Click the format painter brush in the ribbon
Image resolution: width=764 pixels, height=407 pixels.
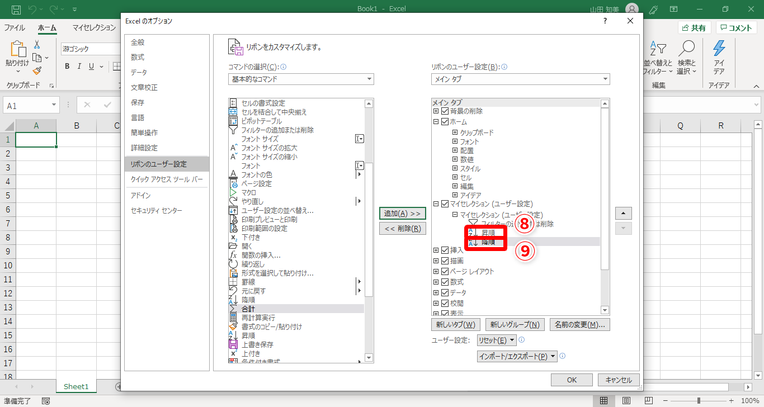pos(37,70)
